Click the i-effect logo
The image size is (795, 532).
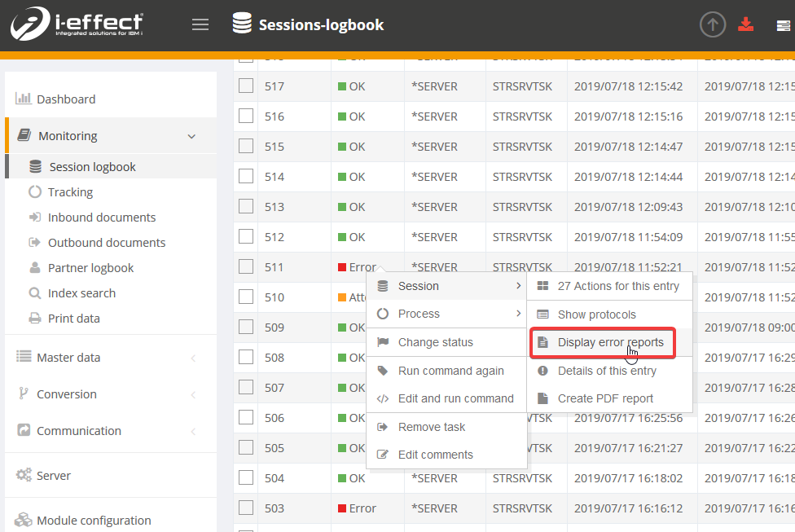pos(77,25)
